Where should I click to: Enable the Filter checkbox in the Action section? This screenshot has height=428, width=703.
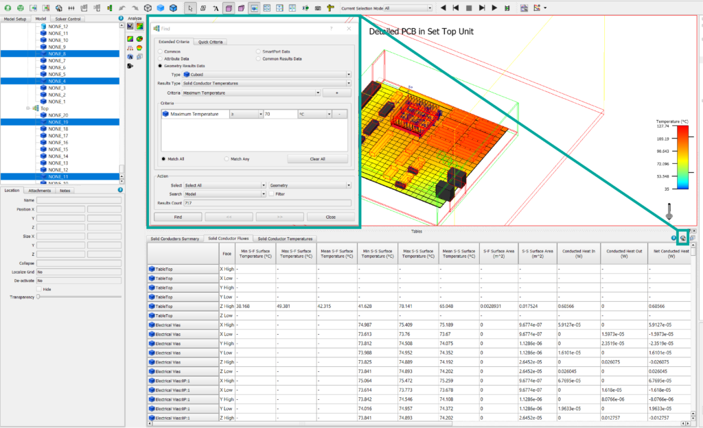(x=272, y=193)
